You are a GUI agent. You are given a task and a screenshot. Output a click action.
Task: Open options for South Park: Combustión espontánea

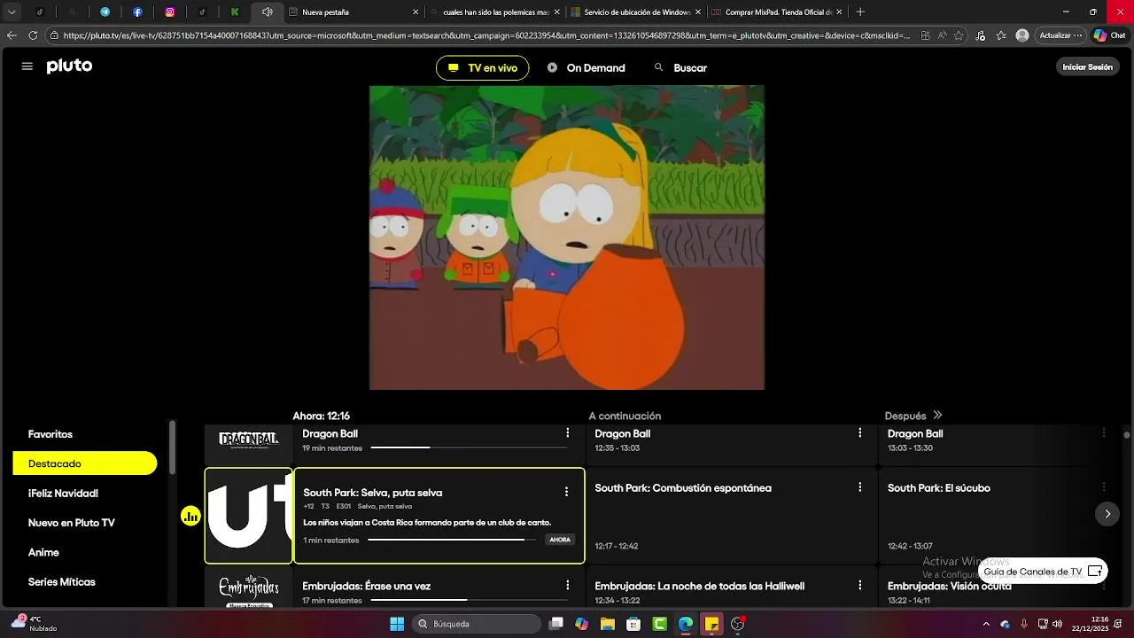[x=859, y=487]
